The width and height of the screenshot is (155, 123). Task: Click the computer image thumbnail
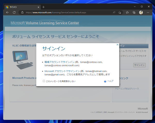(23, 60)
